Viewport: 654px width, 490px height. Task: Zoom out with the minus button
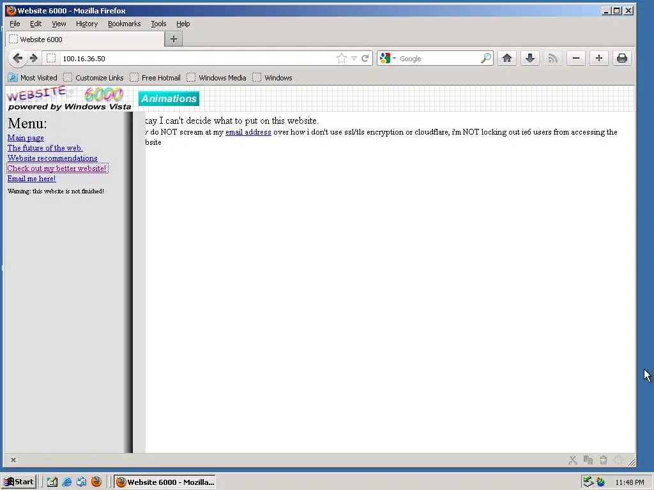coord(576,58)
